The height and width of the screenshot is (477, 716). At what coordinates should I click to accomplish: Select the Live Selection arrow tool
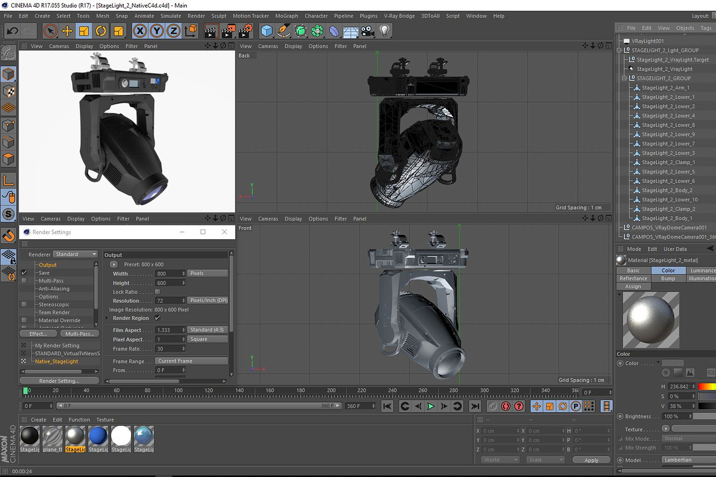(51, 30)
